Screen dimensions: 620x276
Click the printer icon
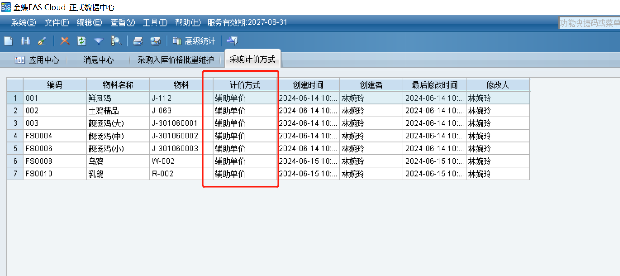tap(138, 41)
